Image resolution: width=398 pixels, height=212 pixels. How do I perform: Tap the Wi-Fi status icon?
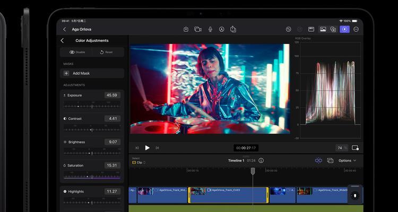[341, 21]
